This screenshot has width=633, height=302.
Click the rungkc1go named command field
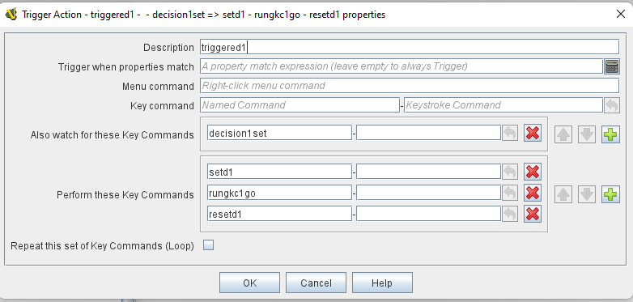point(279,193)
